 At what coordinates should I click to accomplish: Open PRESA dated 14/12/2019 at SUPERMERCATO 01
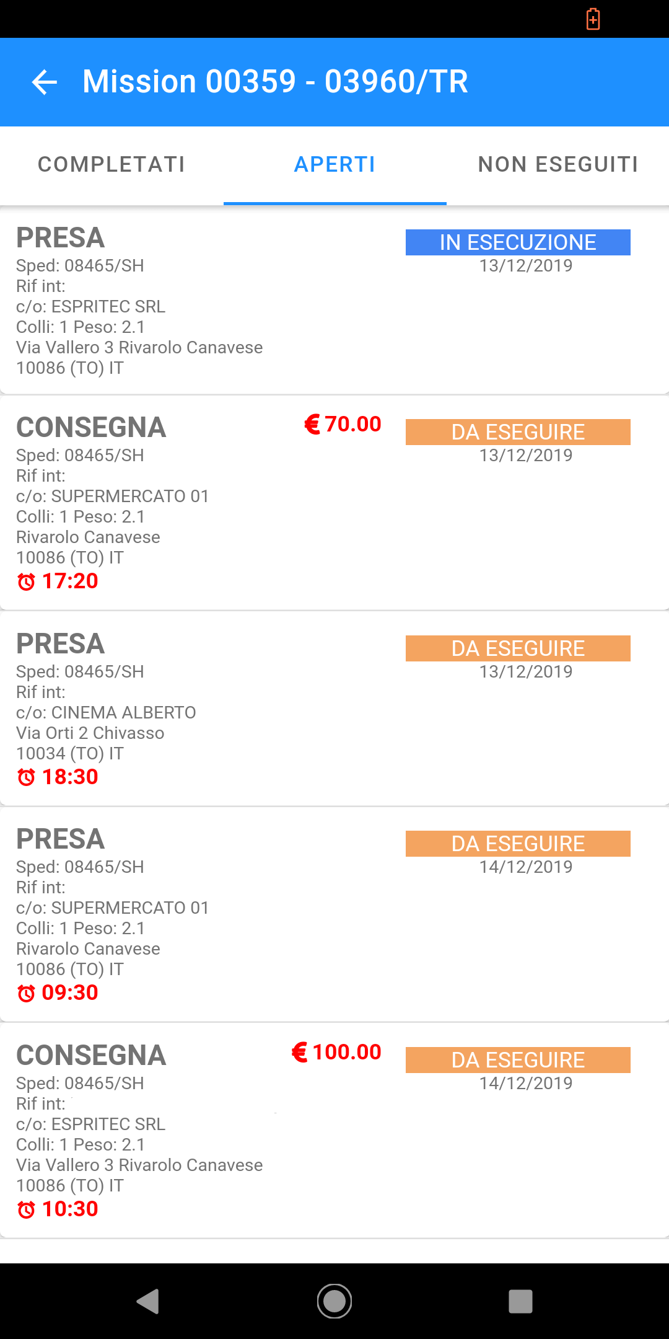[334, 914]
